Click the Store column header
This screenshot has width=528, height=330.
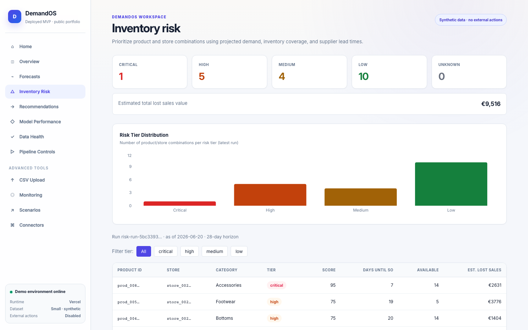point(173,270)
